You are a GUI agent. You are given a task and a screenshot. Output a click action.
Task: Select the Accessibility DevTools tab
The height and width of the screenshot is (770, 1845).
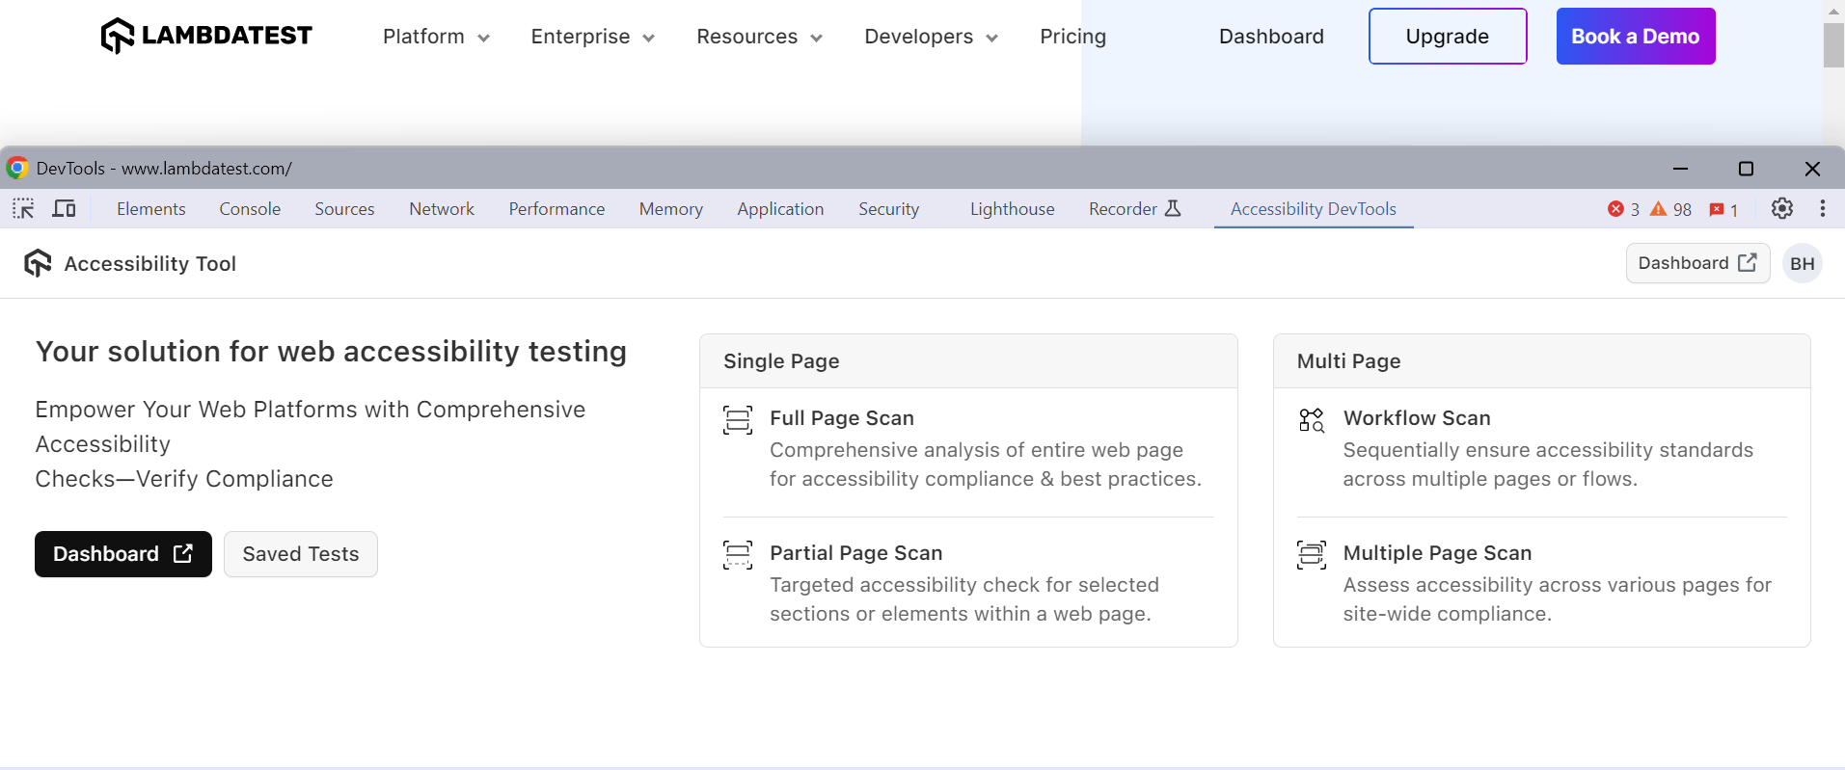(1314, 209)
